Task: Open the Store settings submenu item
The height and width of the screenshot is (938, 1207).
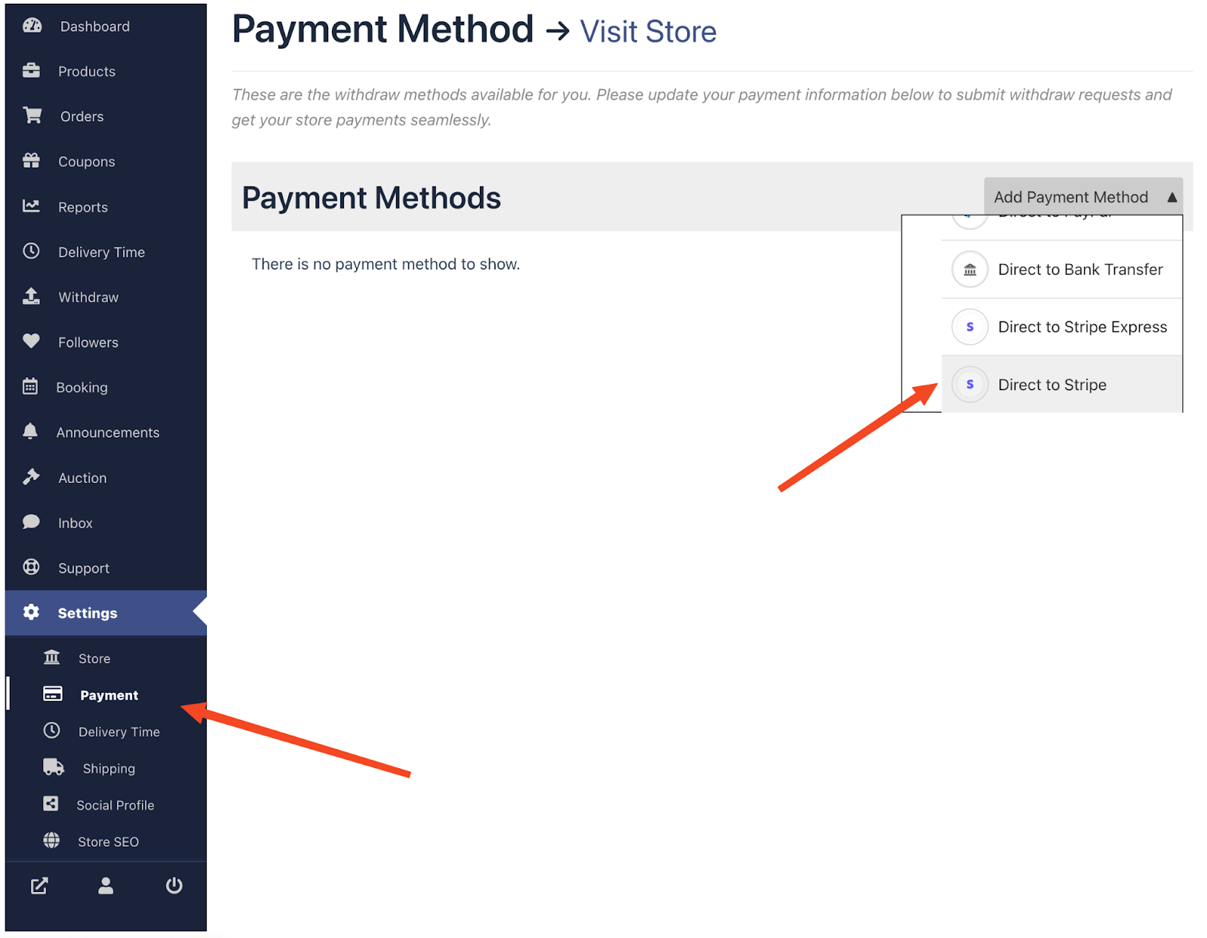Action: (94, 658)
